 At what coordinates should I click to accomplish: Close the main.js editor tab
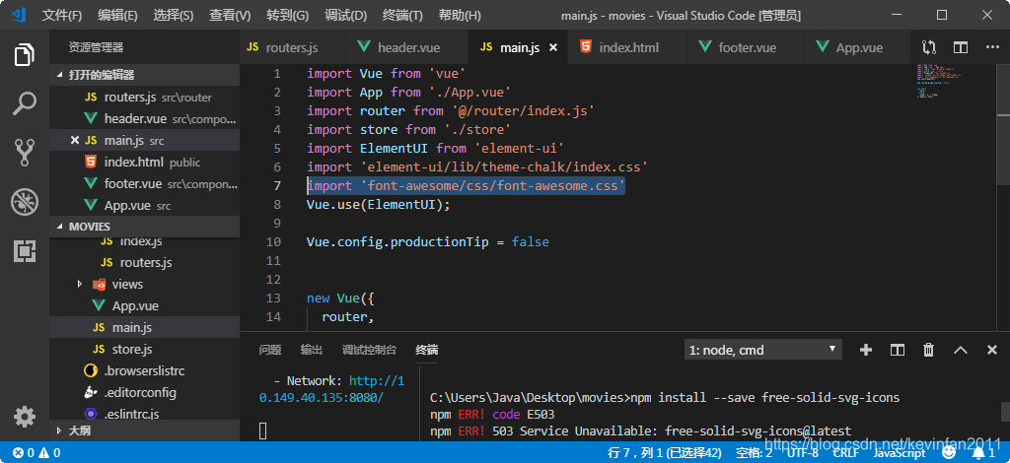tap(552, 47)
